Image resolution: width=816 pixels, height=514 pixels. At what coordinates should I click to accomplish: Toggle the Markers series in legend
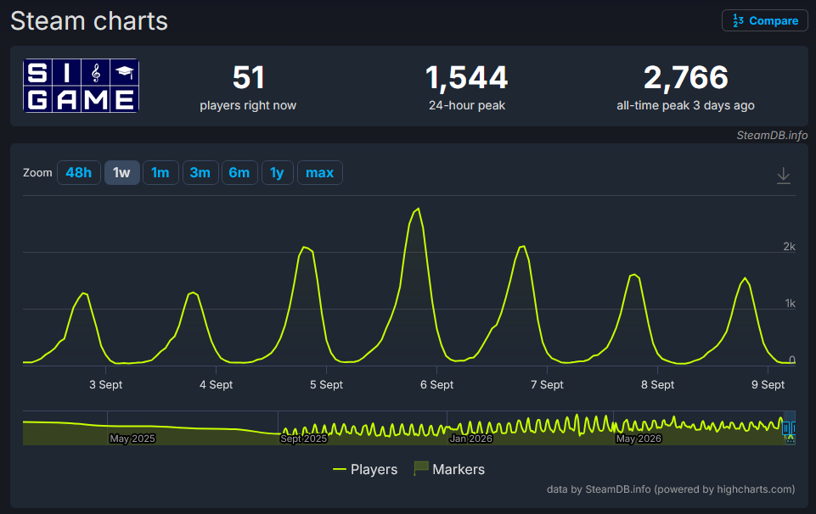(449, 469)
